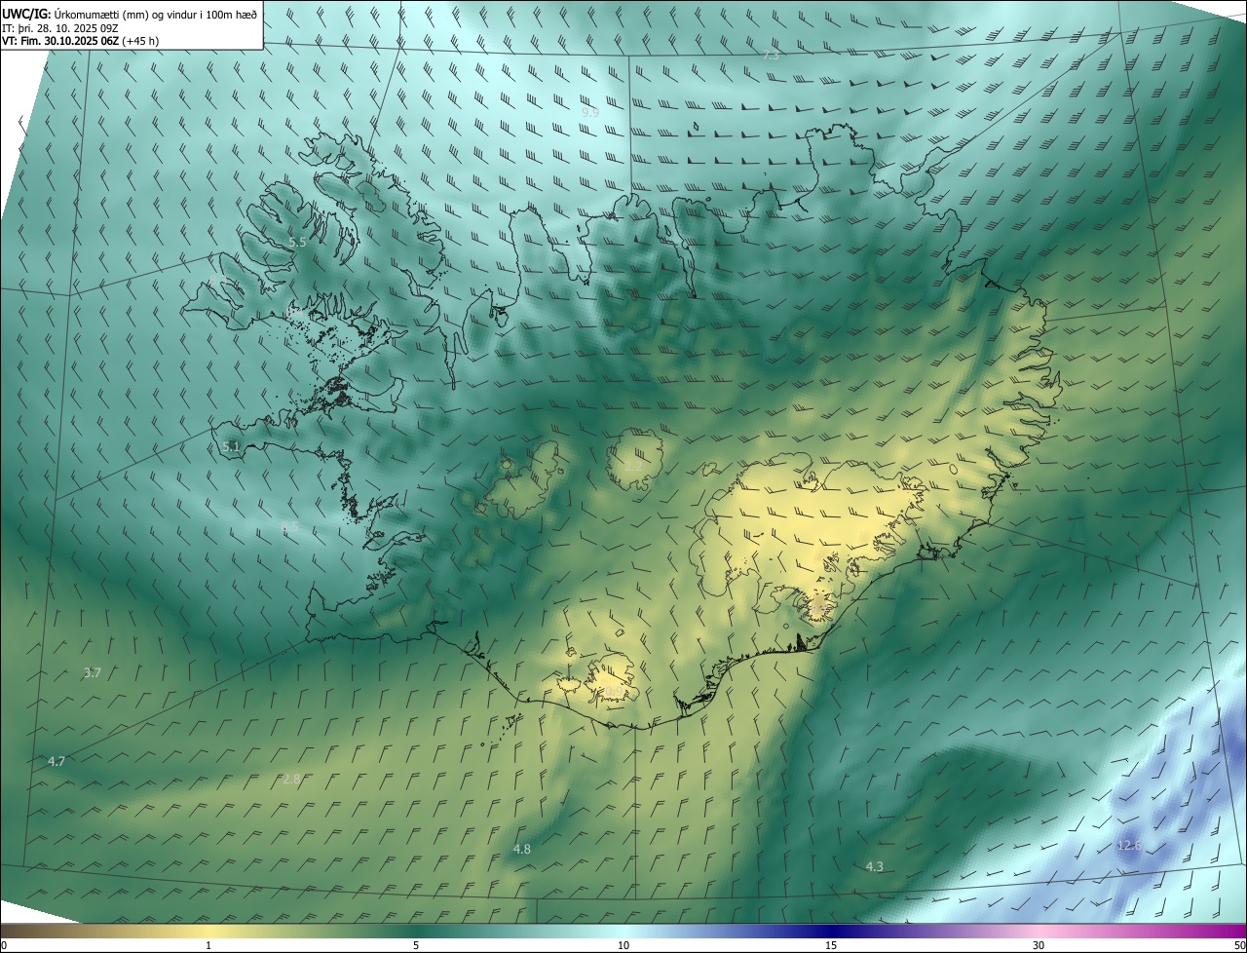Click the 4.8 precipitation value label
Screen dimensions: 1247x953
click(522, 849)
